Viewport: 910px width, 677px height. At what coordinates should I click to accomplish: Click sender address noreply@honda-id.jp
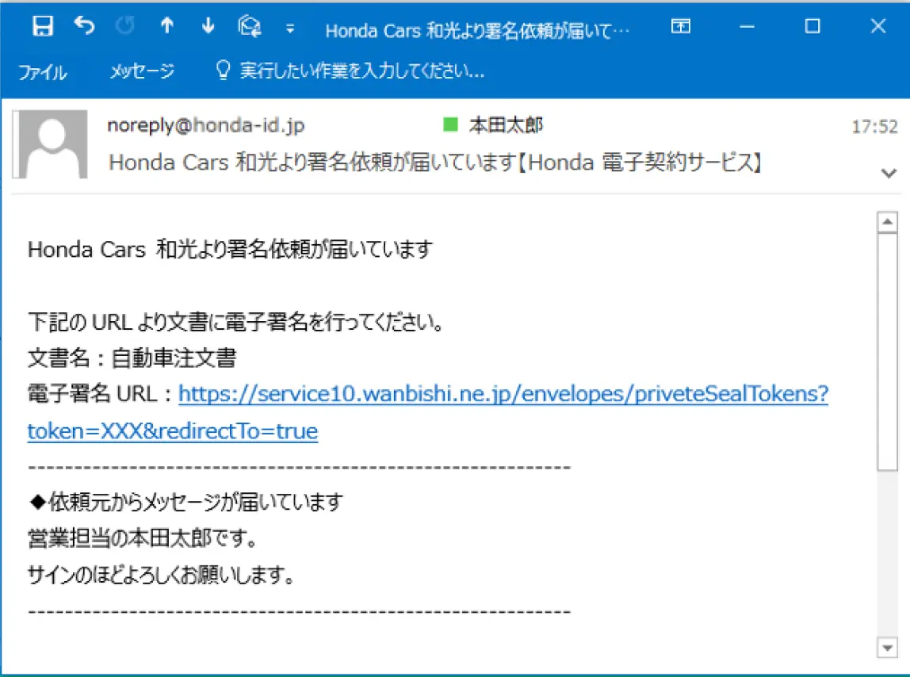pyautogui.click(x=206, y=125)
